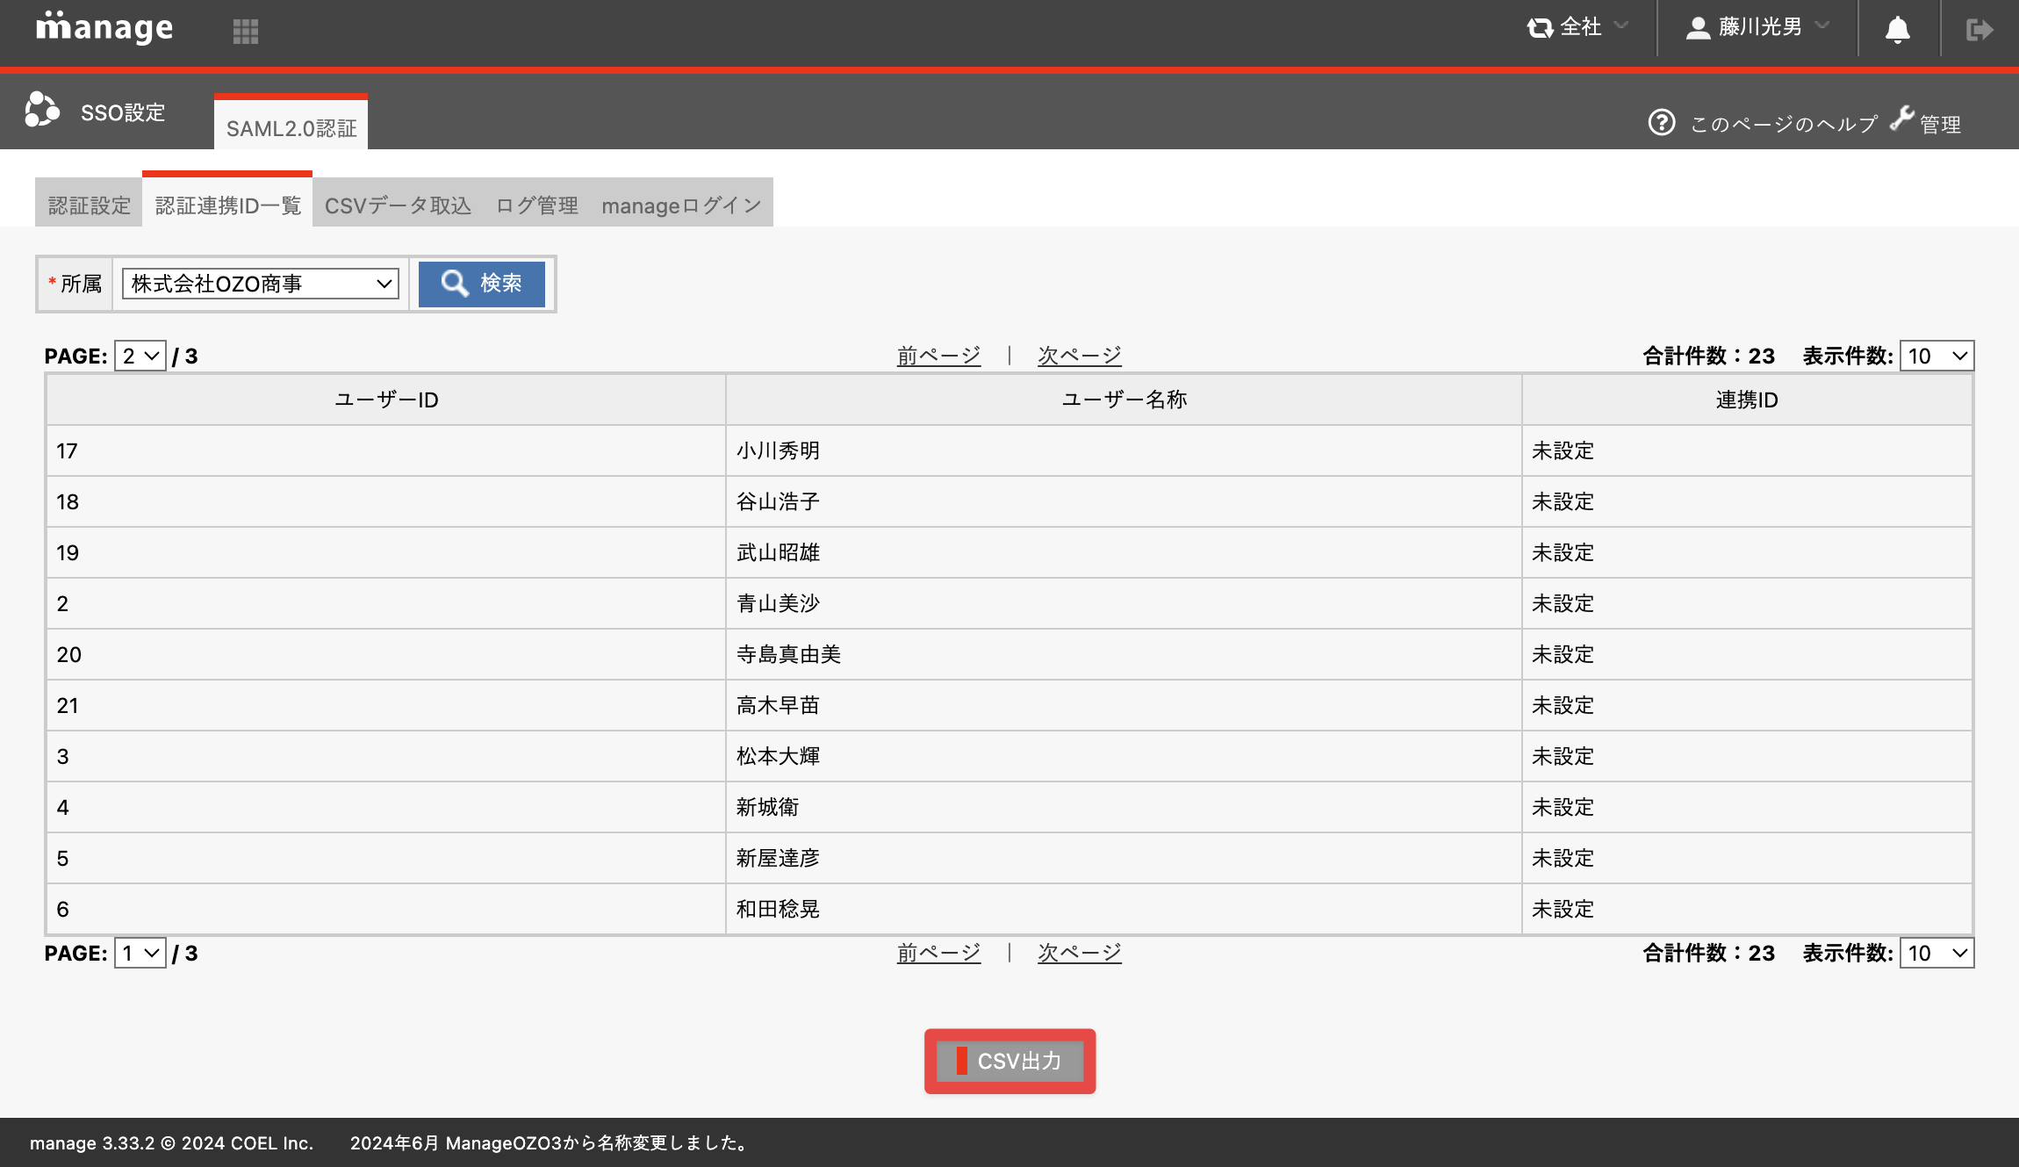Expand the 全社 dropdown chevron
The width and height of the screenshot is (2019, 1167).
coord(1621,25)
